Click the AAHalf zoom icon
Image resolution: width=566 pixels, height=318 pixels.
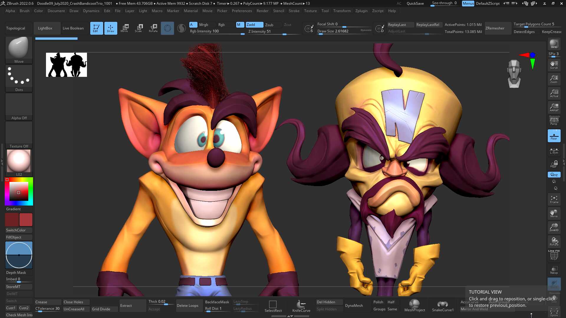pyautogui.click(x=554, y=107)
